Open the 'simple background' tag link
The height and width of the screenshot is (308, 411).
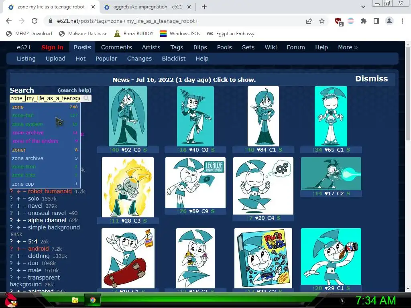point(54,227)
